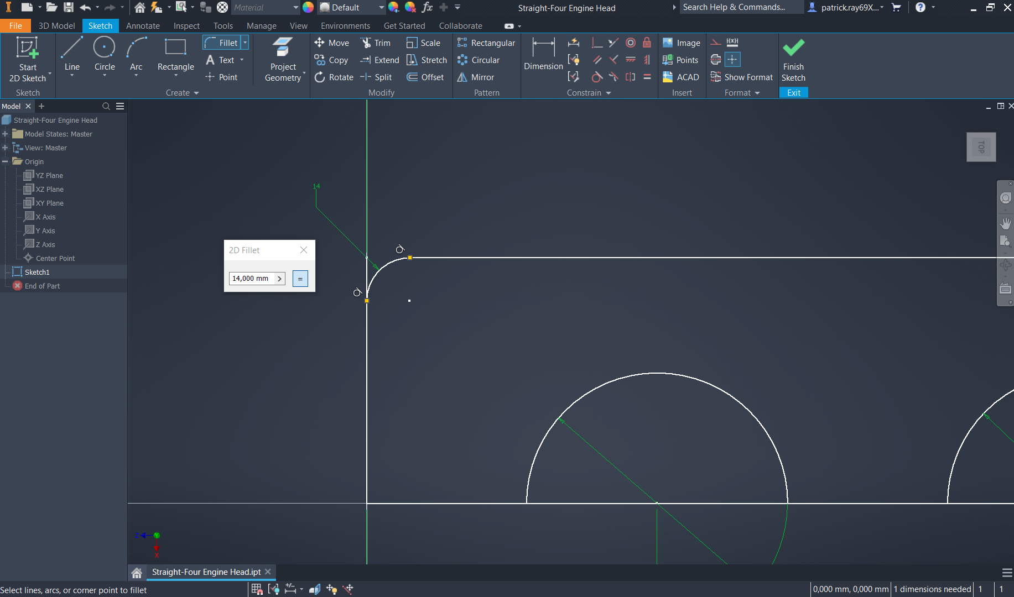
Task: Select the Line sketch tool
Action: [x=72, y=54]
